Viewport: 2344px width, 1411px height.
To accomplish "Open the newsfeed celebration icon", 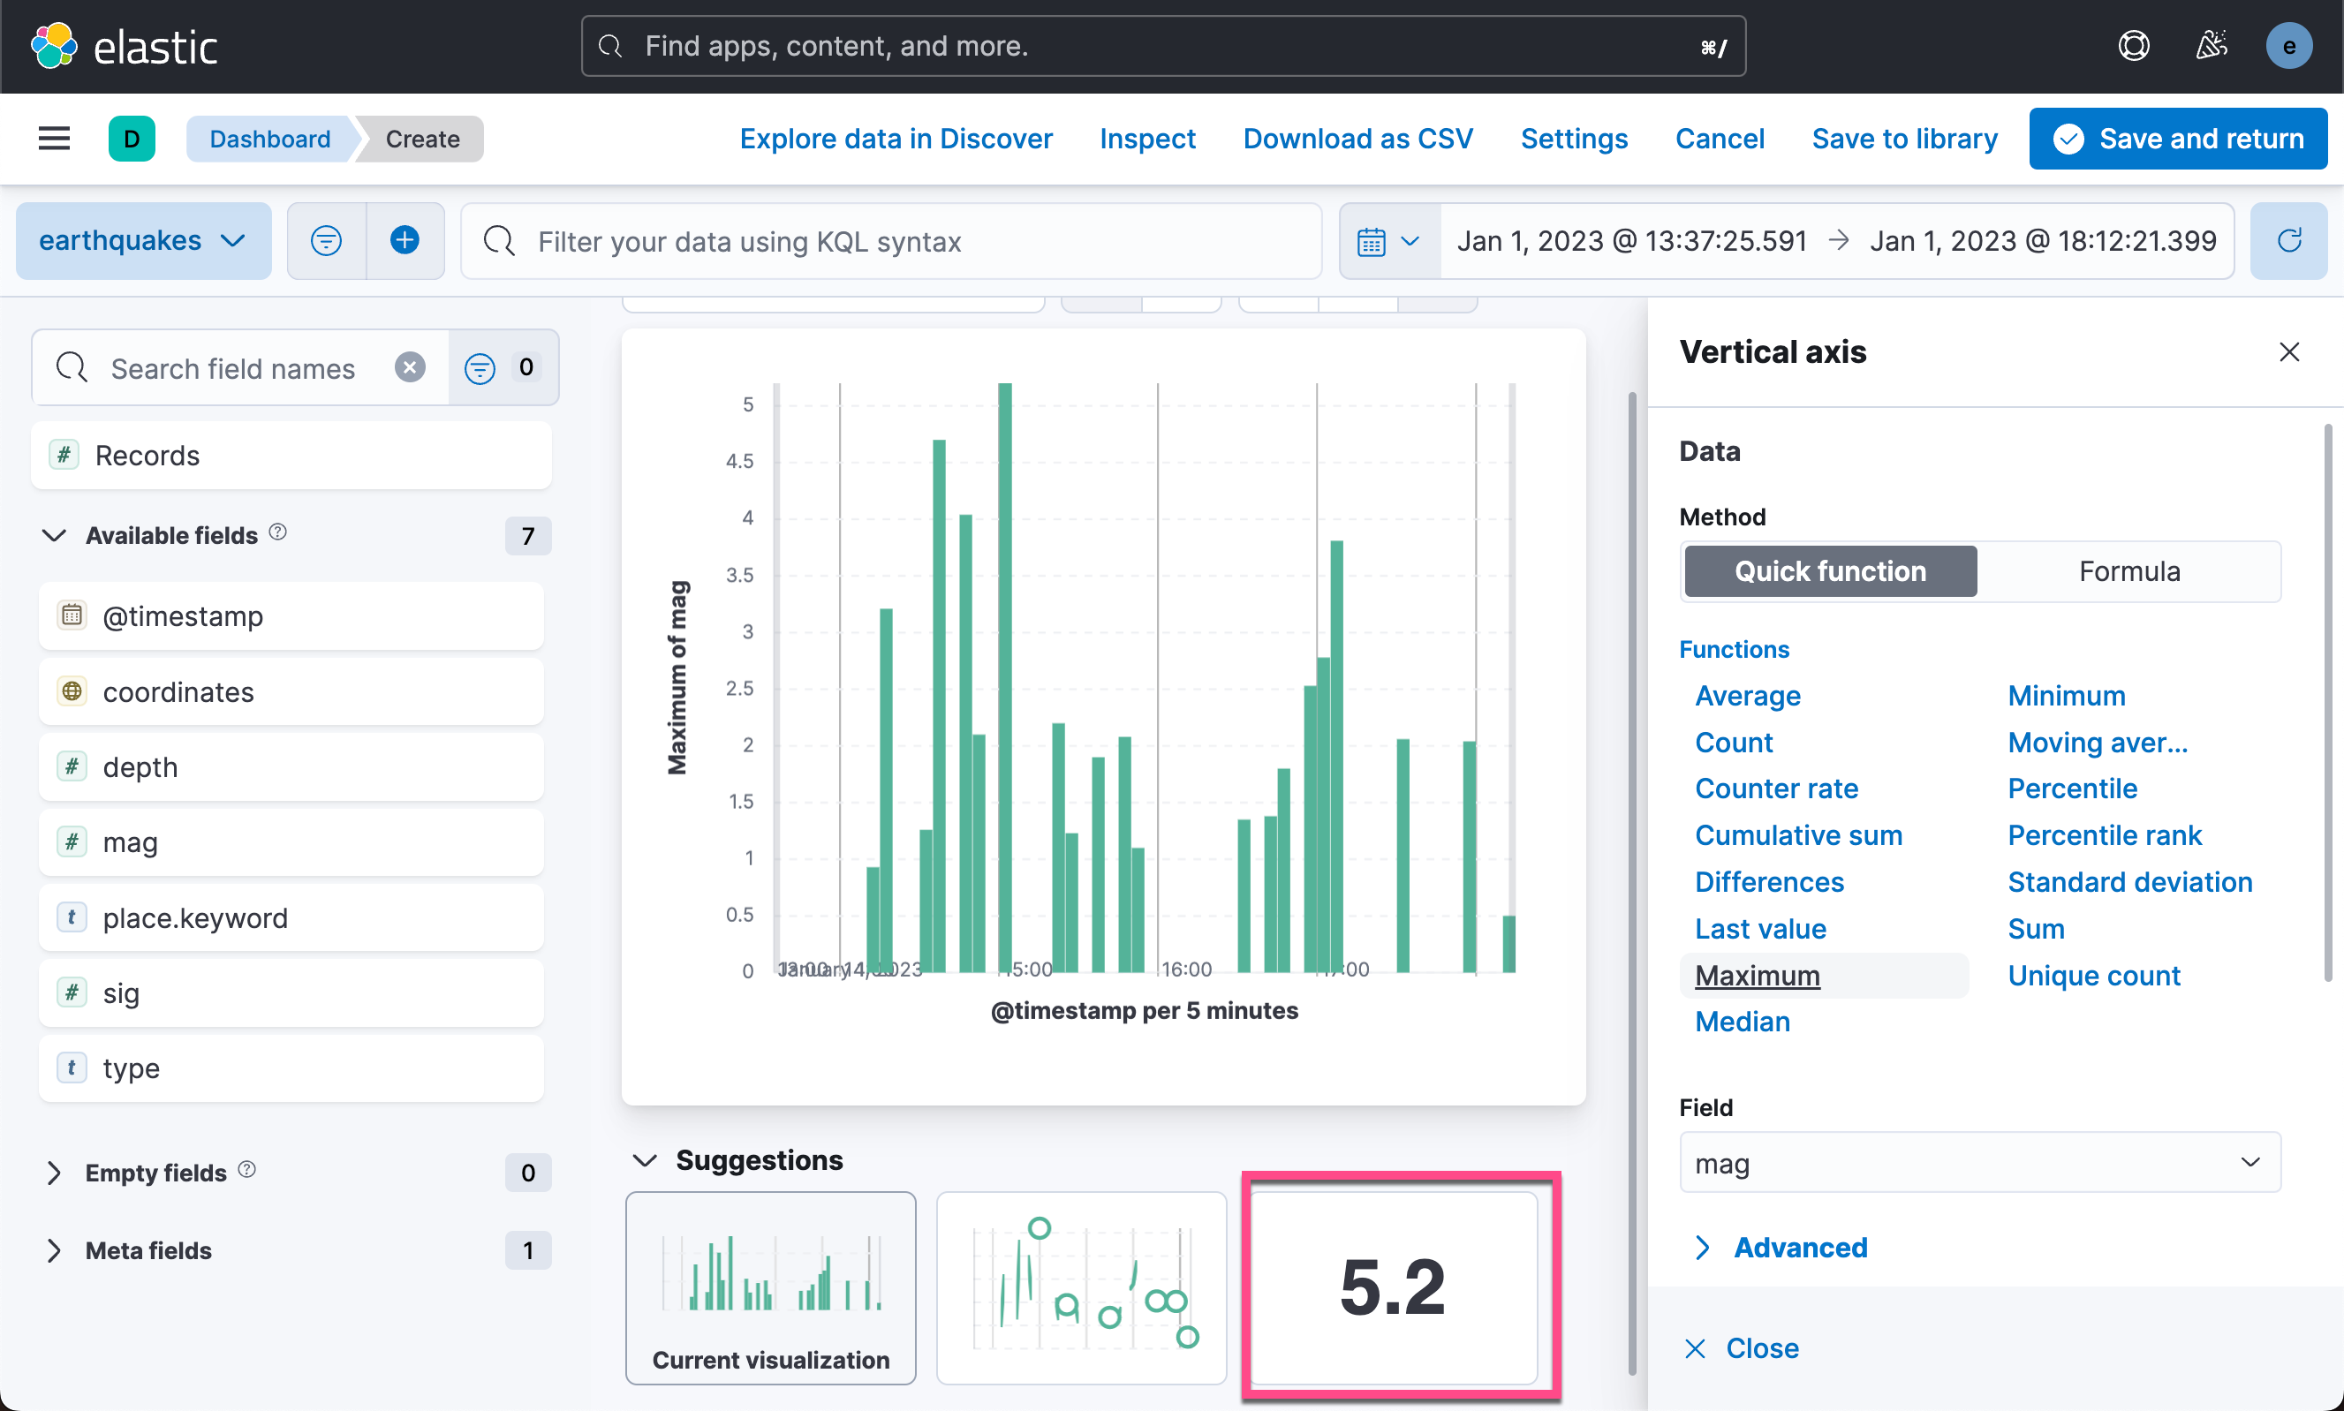I will (2212, 46).
